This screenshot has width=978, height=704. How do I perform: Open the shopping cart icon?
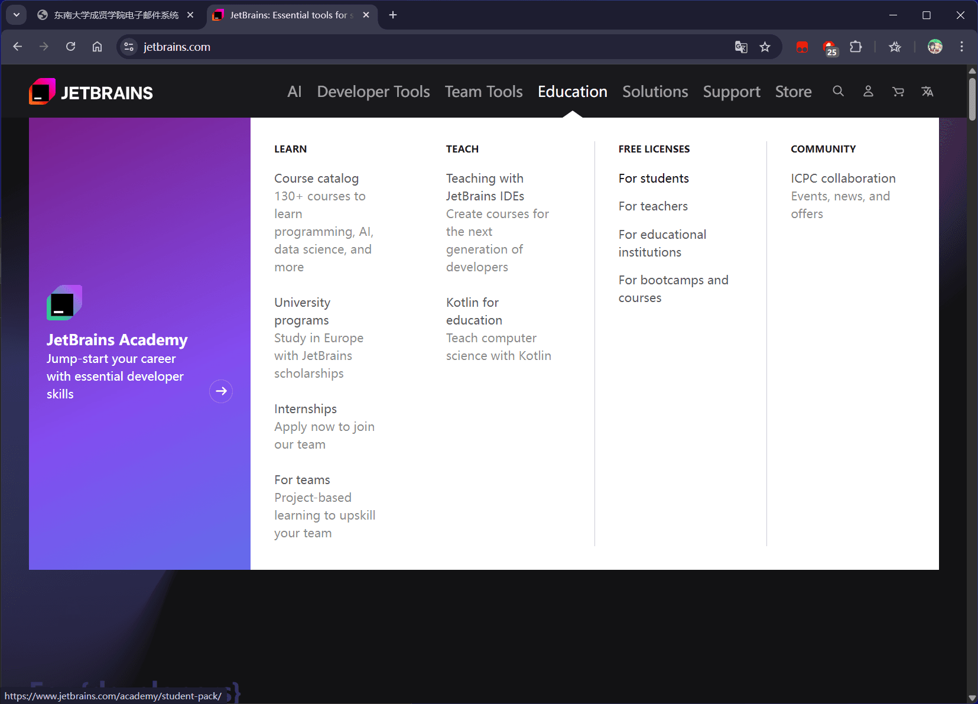tap(898, 92)
